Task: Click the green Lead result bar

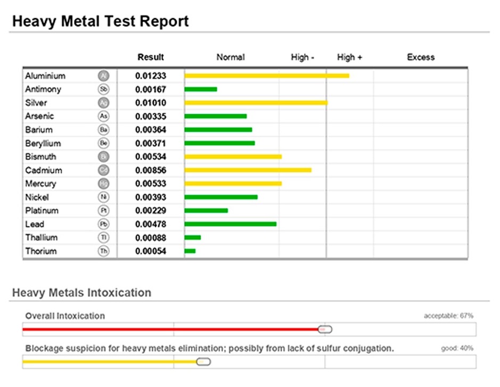Action: click(230, 224)
